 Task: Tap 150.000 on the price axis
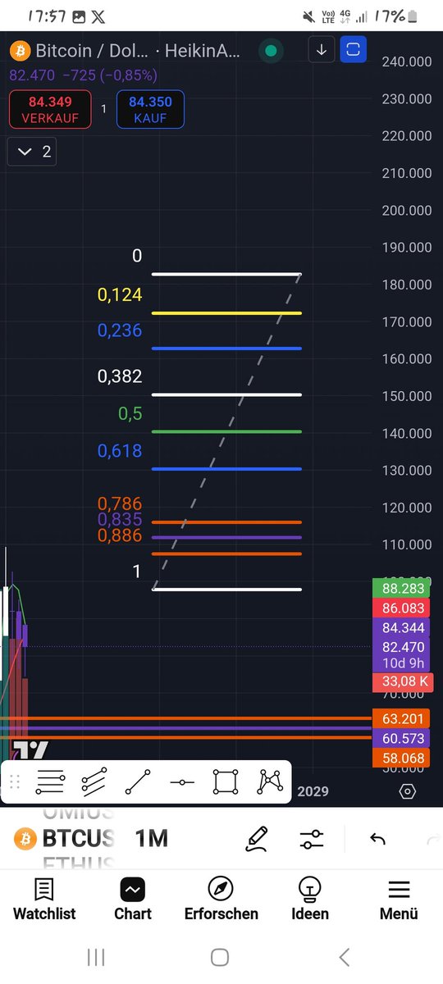click(x=407, y=396)
